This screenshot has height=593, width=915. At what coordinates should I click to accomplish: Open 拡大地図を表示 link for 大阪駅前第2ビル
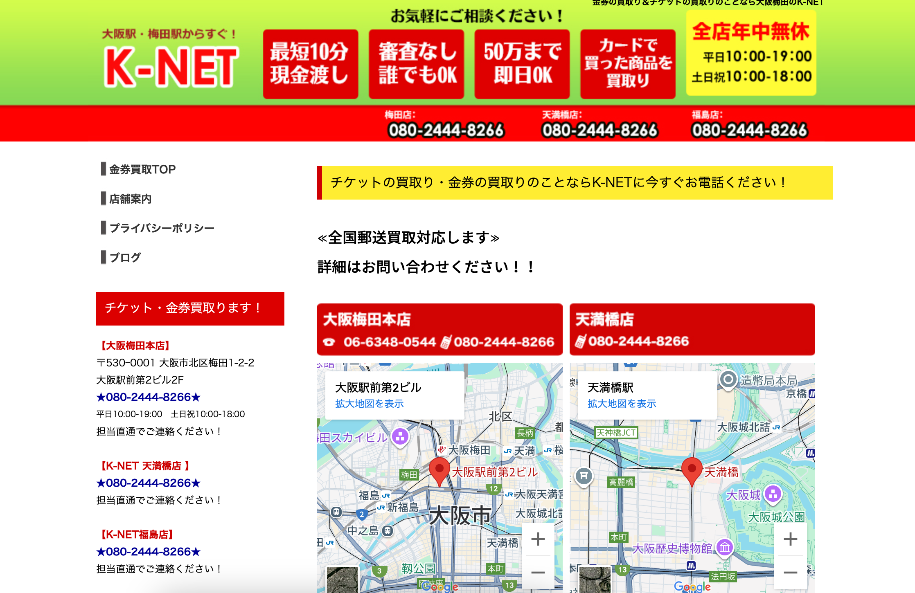(x=369, y=404)
